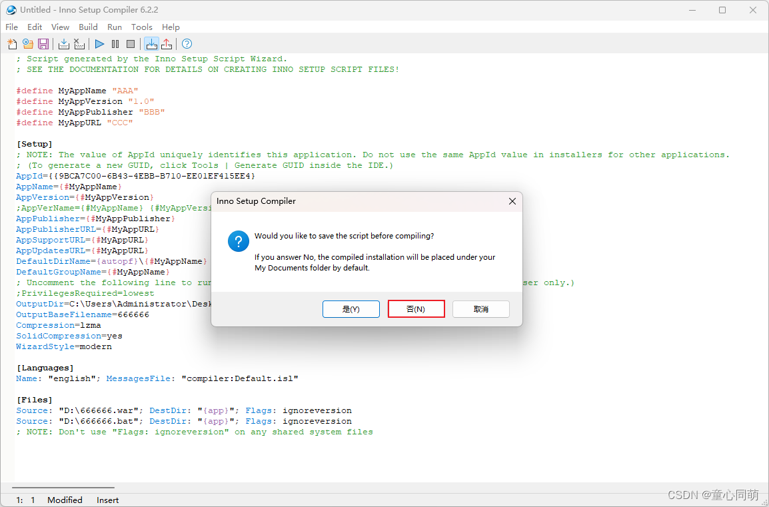This screenshot has height=507, width=769.
Task: Click the Compile toolbar icon
Action: 64,44
